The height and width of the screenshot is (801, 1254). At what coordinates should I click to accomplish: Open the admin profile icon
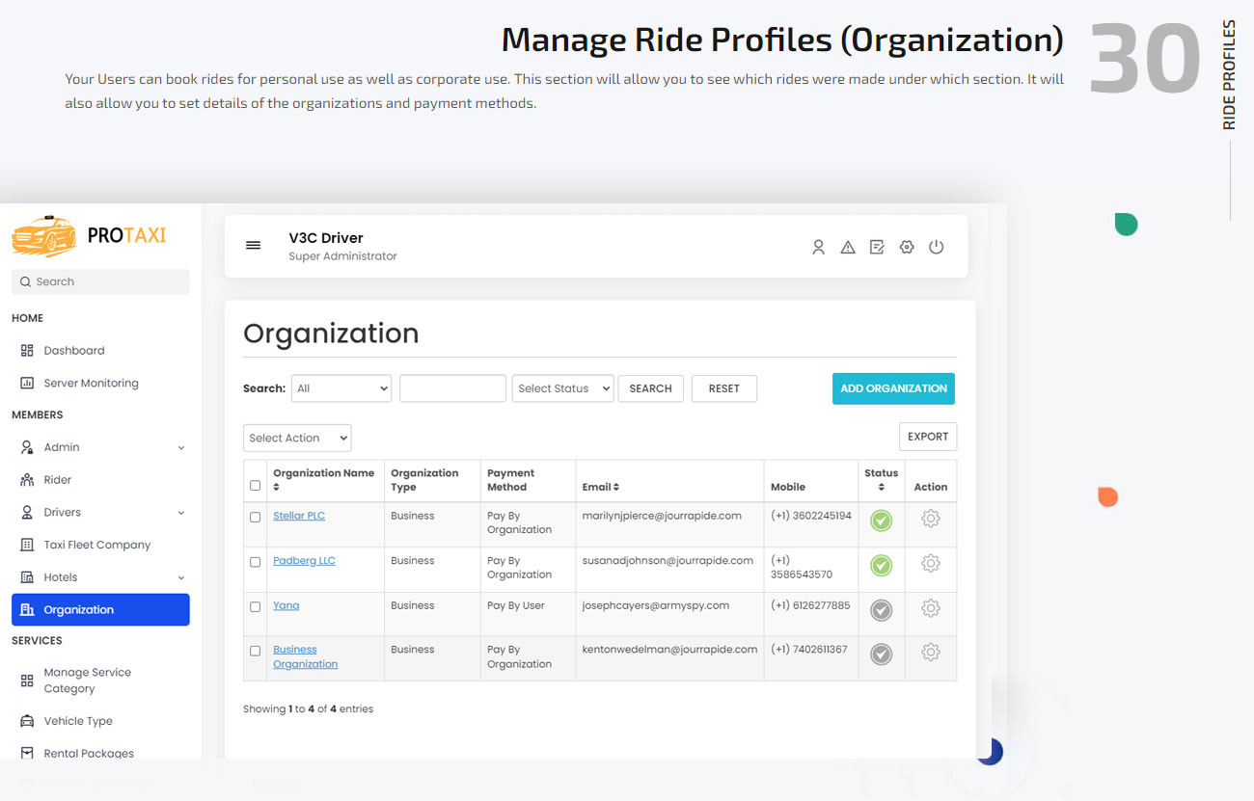pos(818,247)
